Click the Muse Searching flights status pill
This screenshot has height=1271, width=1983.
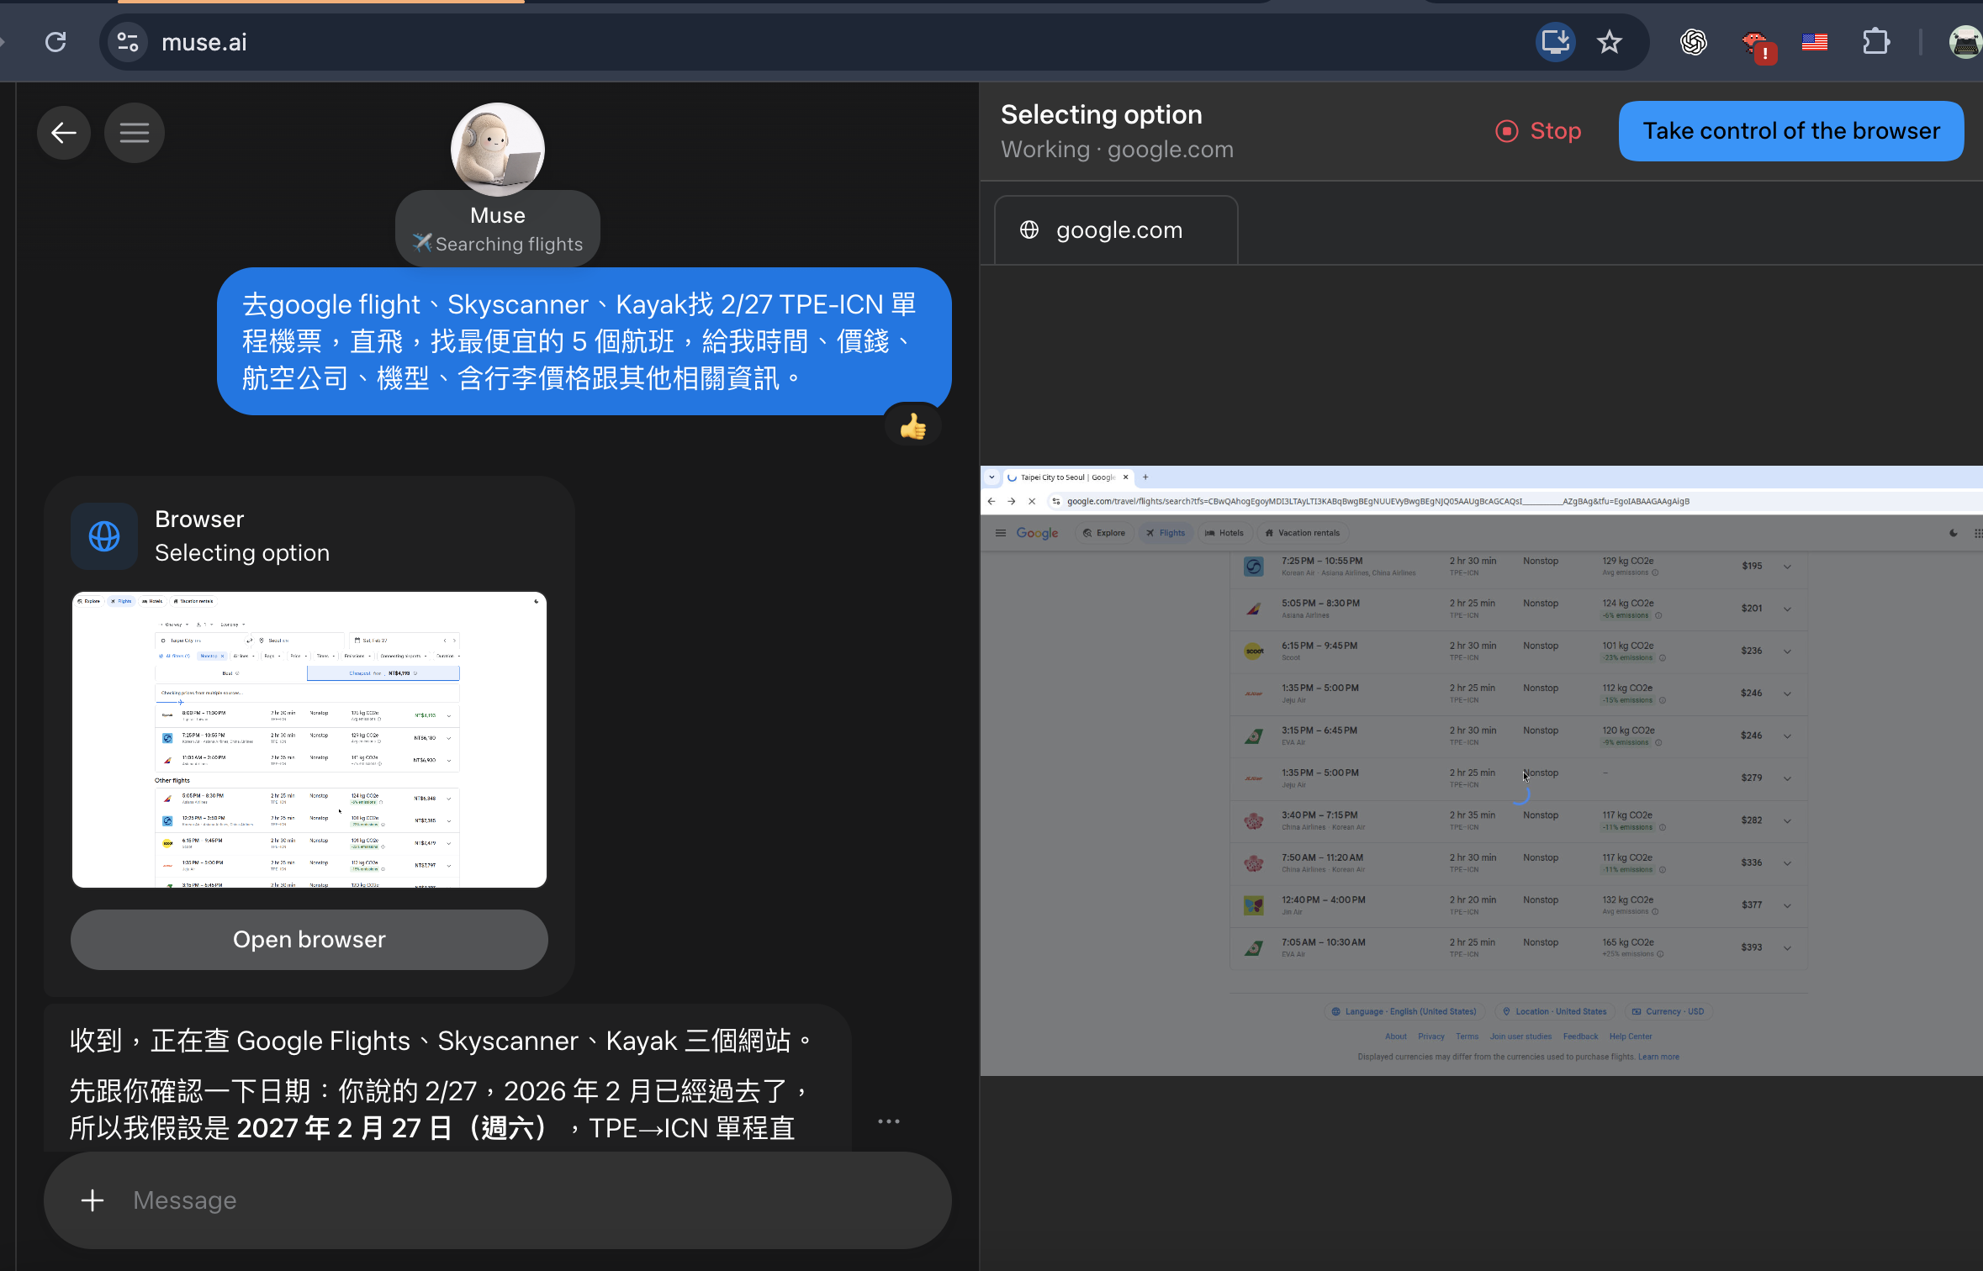[498, 229]
